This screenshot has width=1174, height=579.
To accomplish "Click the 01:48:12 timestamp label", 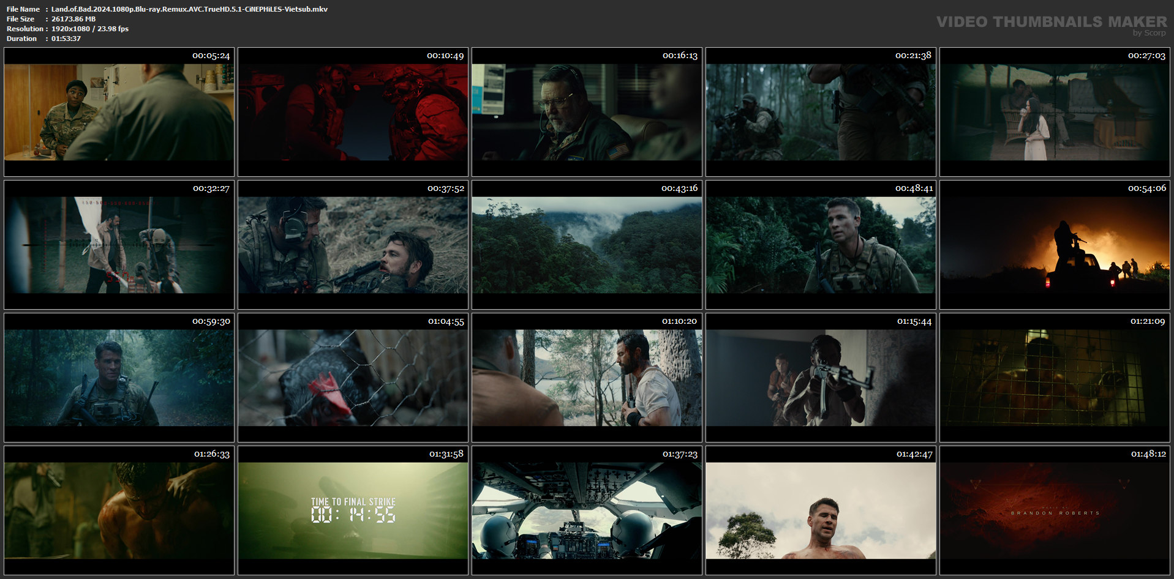I will coord(1148,454).
